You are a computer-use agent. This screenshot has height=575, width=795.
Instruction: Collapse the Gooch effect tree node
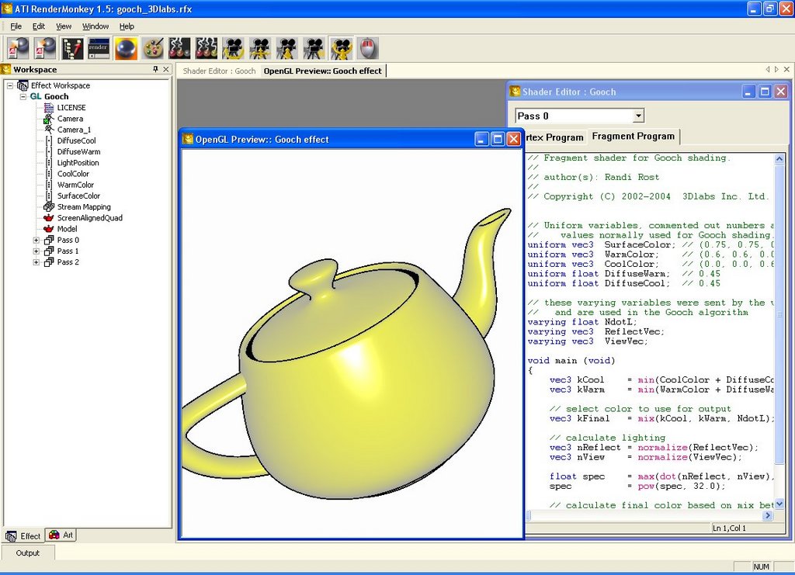pos(23,96)
